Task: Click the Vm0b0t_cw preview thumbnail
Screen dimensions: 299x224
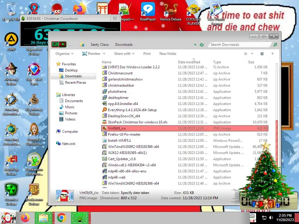Action: [65, 195]
